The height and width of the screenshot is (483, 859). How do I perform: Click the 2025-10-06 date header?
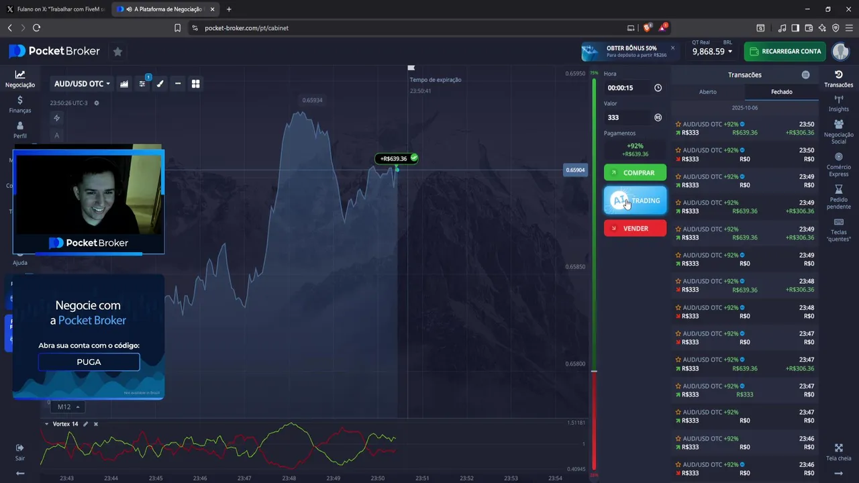pyautogui.click(x=745, y=108)
